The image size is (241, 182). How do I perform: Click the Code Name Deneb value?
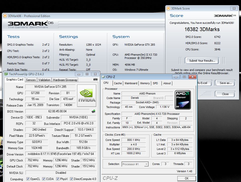tap(135, 98)
